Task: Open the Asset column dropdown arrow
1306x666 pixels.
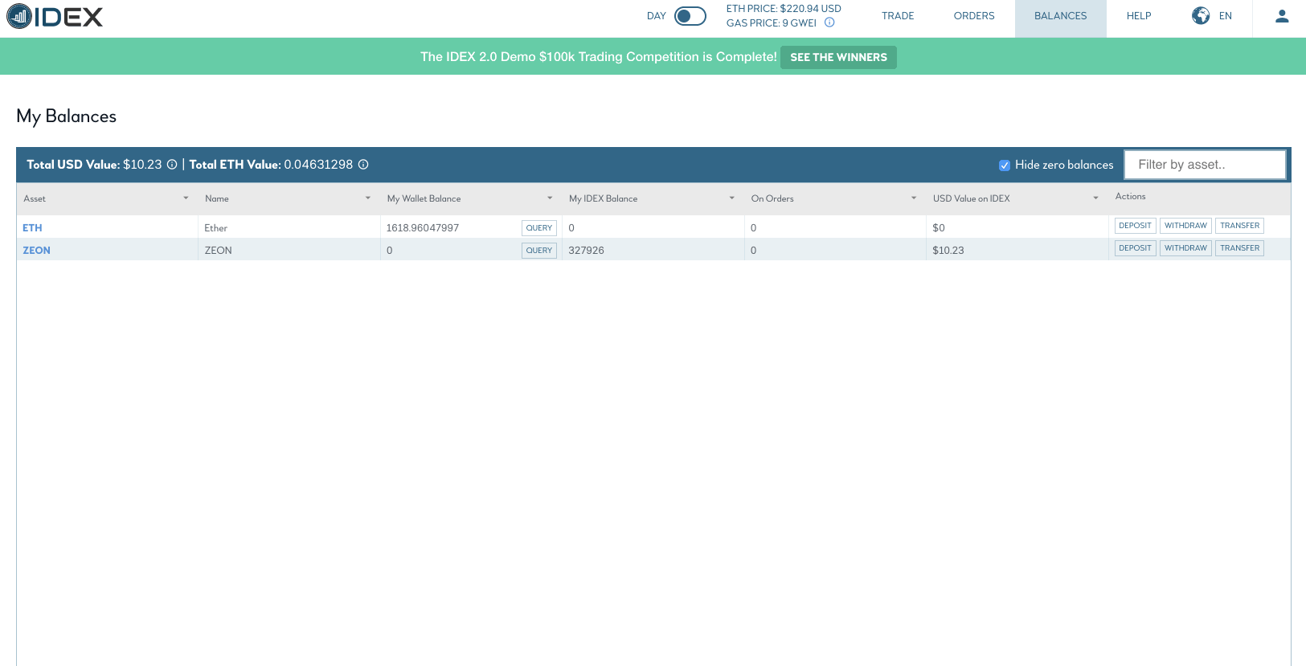Action: tap(186, 198)
